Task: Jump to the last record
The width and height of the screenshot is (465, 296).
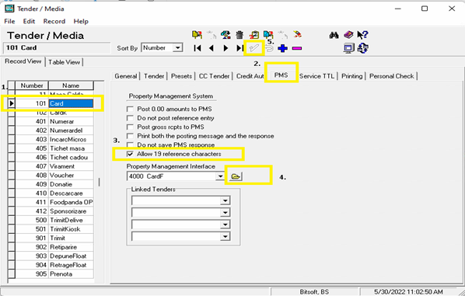Action: pyautogui.click(x=239, y=48)
